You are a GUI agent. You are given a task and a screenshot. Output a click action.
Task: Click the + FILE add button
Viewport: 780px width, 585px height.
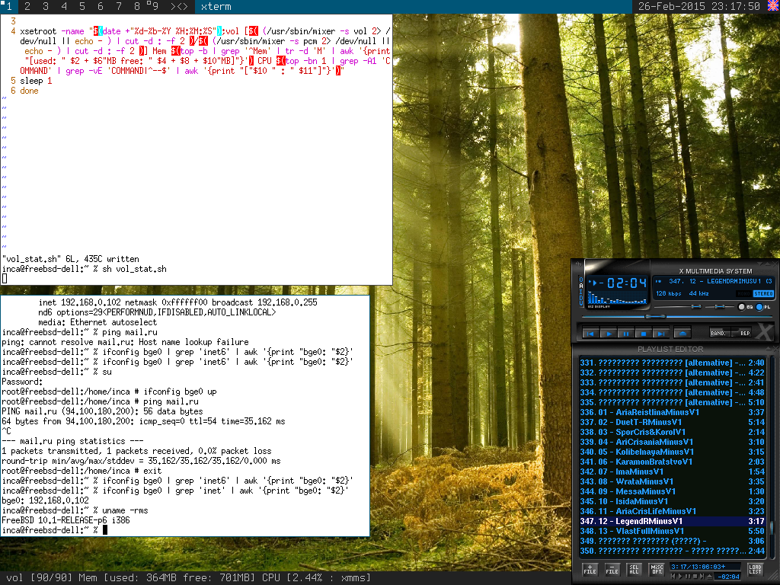pyautogui.click(x=590, y=570)
